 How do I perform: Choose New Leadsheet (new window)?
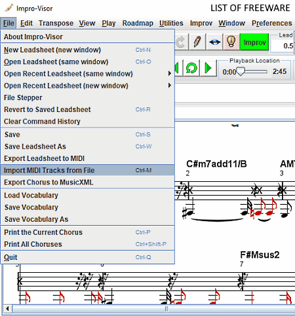tap(87, 50)
